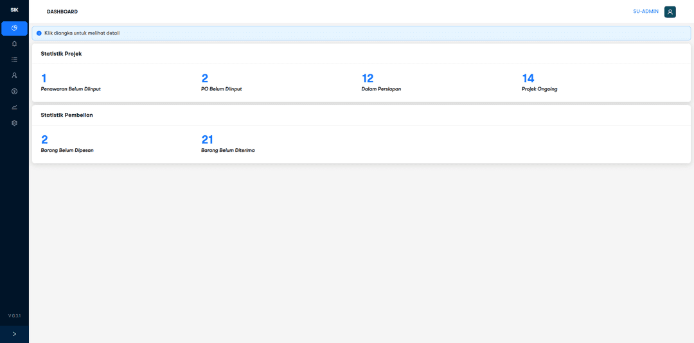694x343 pixels.
Task: Open details for 1 Penawaran Belum Diinput
Action: pos(44,78)
